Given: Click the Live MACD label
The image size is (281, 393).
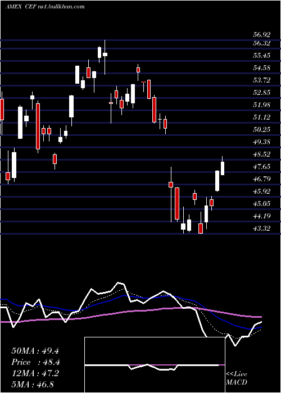Looking at the screenshot, I should pos(237,378).
